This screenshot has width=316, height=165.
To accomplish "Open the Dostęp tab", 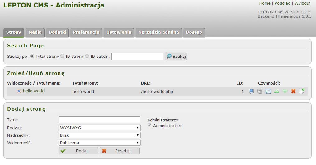I will pos(194,32).
